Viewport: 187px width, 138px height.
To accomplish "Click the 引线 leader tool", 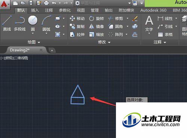I will click(x=165, y=26).
